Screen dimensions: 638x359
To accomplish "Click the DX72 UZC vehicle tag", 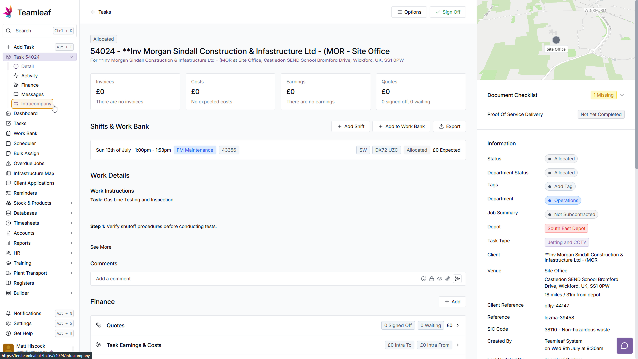I will point(386,150).
